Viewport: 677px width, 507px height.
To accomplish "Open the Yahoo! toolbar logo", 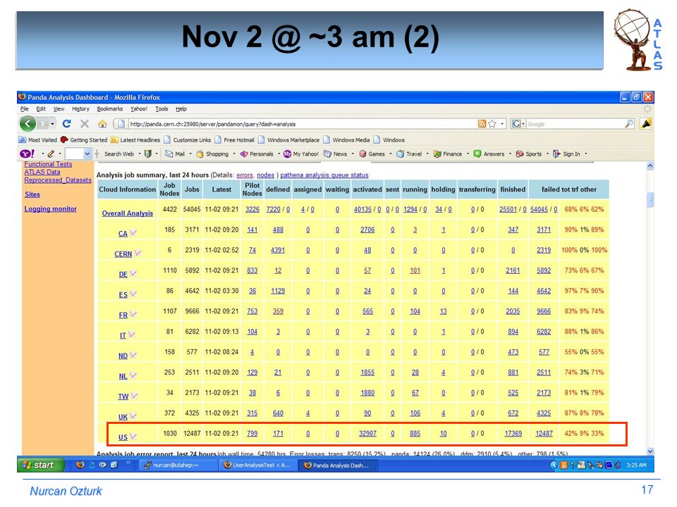I will [28, 154].
